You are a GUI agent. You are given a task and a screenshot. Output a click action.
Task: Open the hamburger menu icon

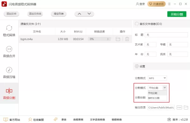pos(169,4)
